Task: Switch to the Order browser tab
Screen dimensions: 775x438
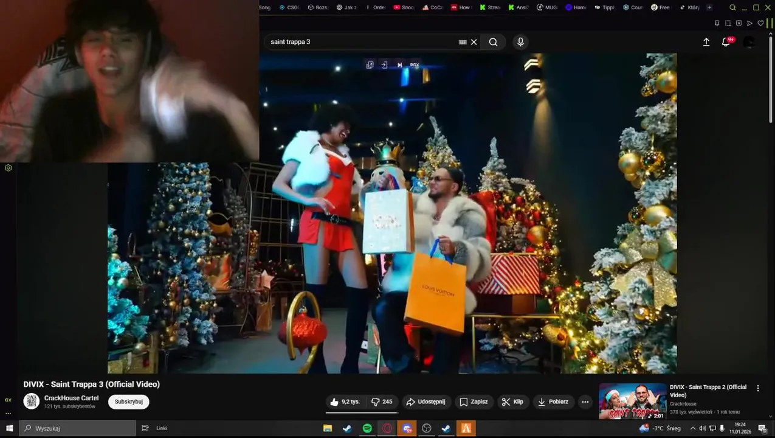Action: pyautogui.click(x=375, y=7)
